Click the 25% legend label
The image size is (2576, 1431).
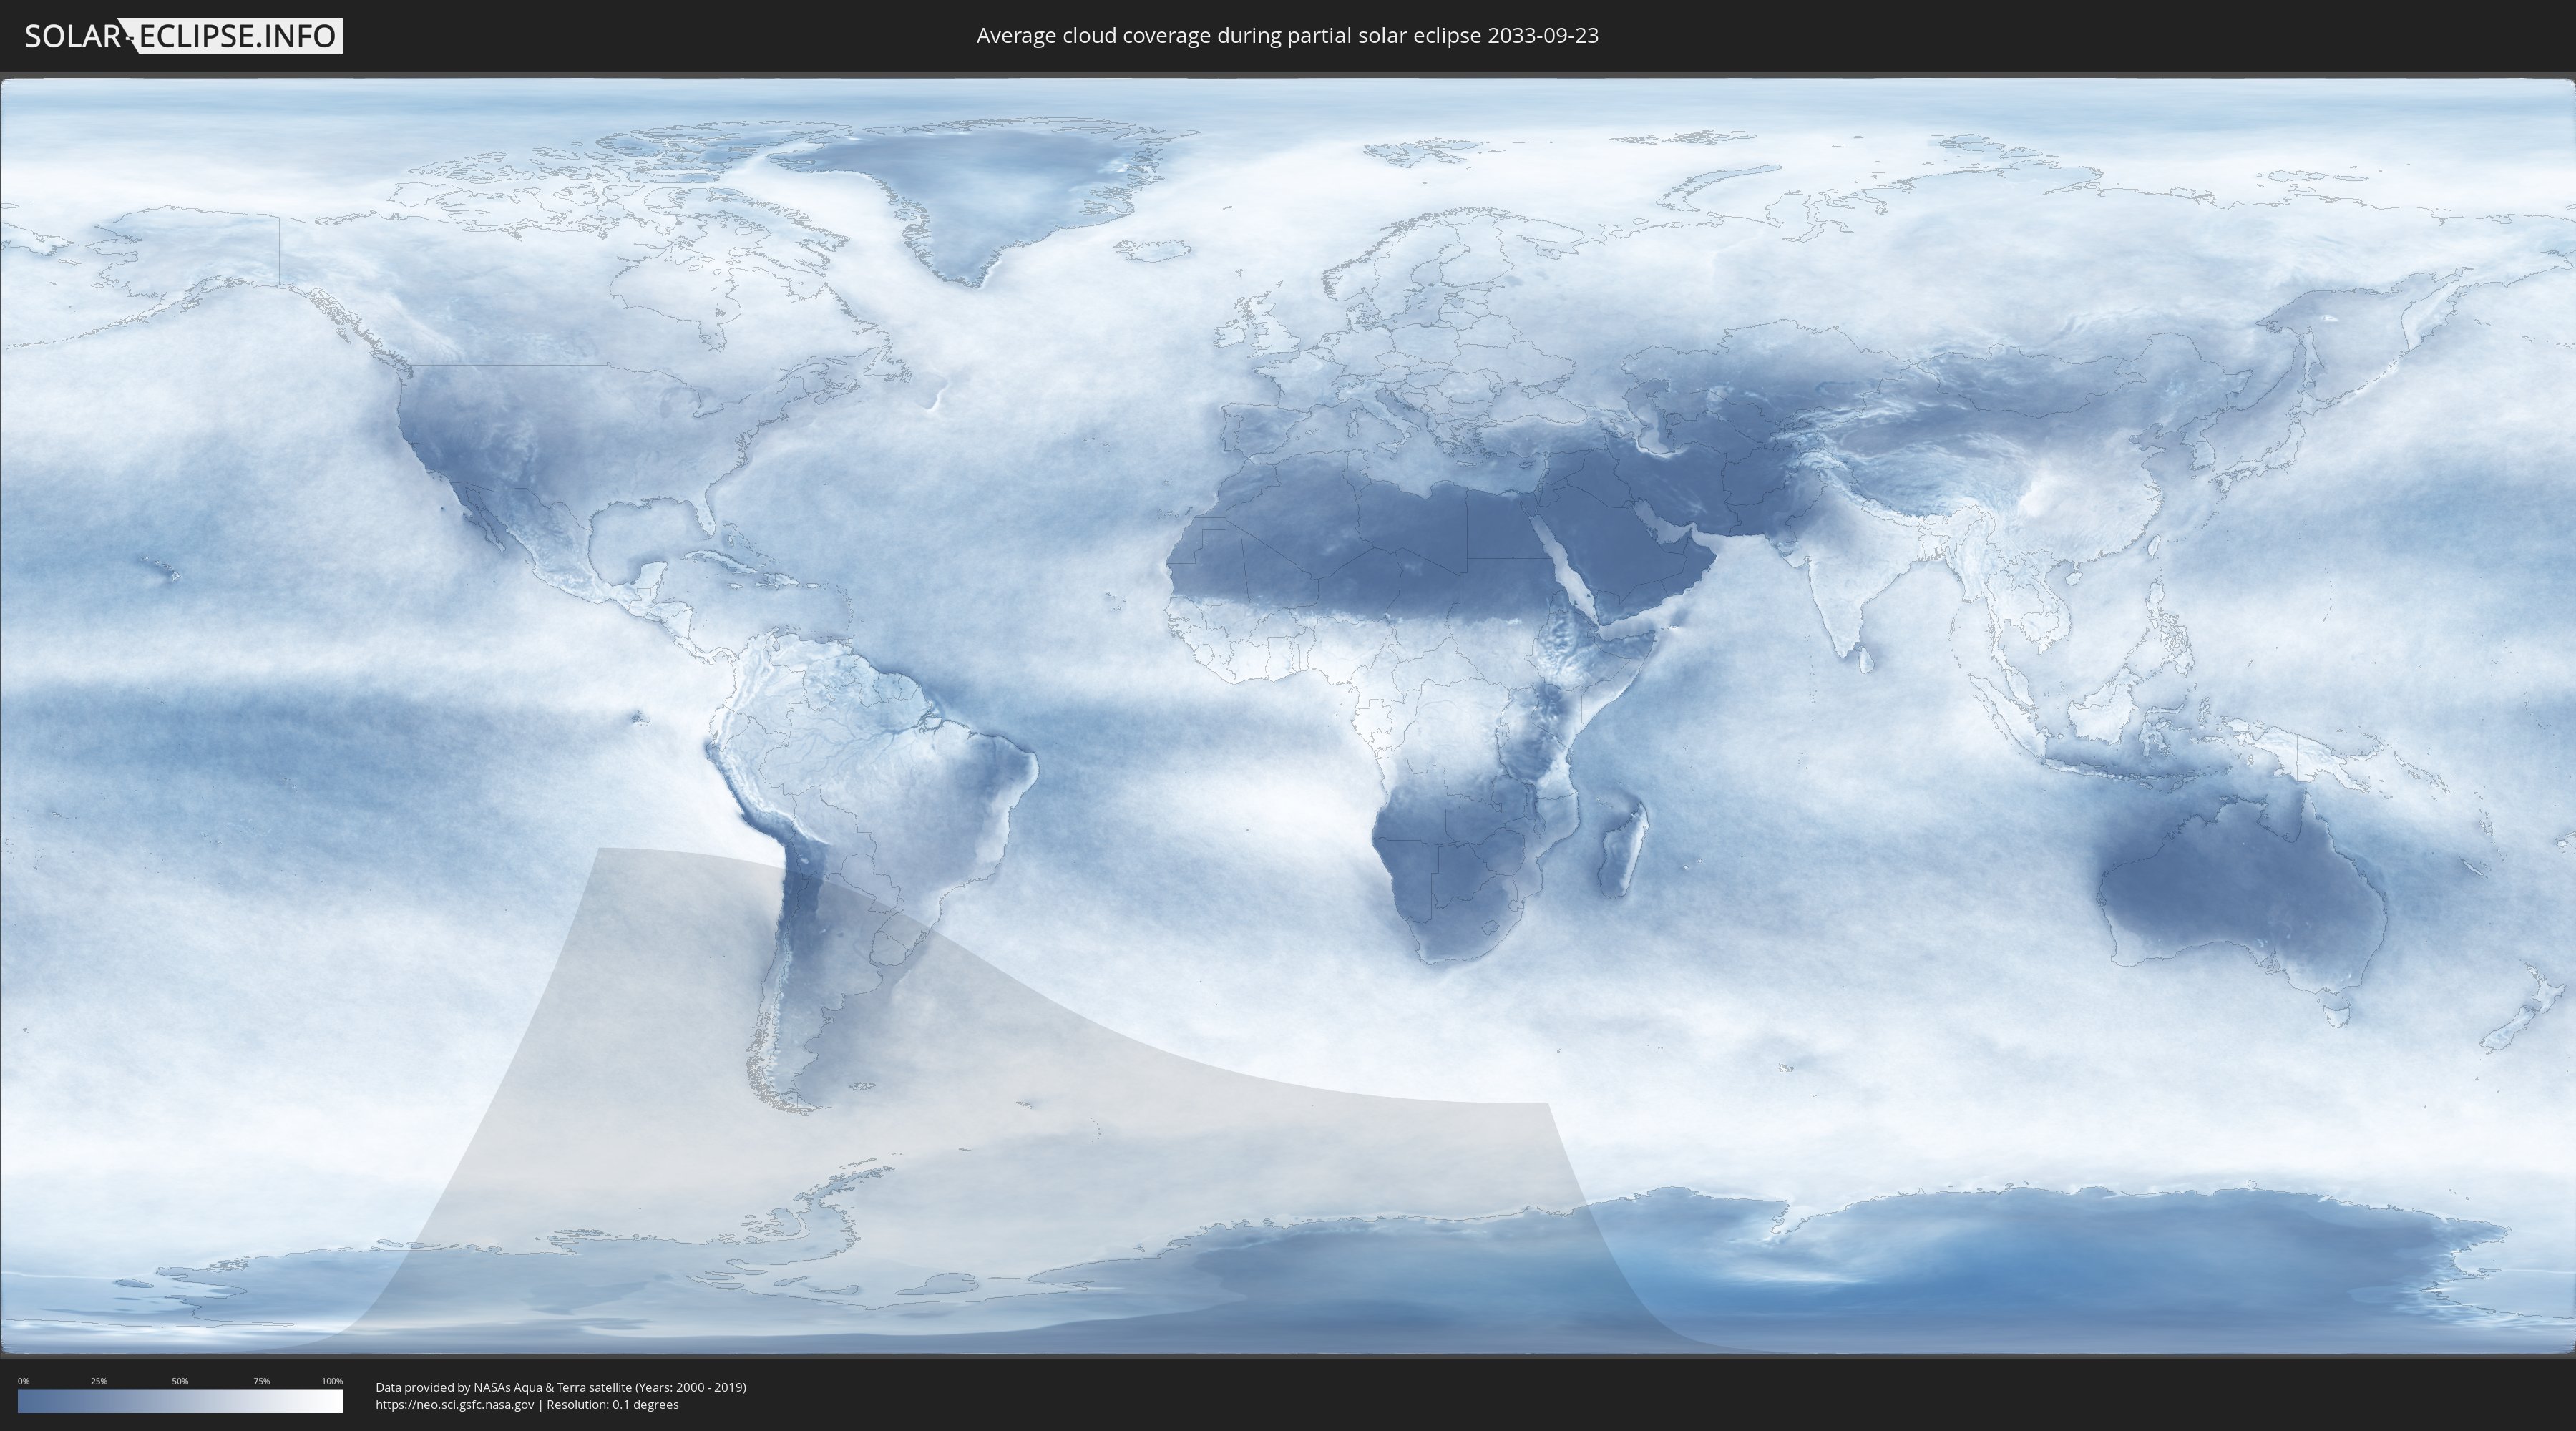99,1381
